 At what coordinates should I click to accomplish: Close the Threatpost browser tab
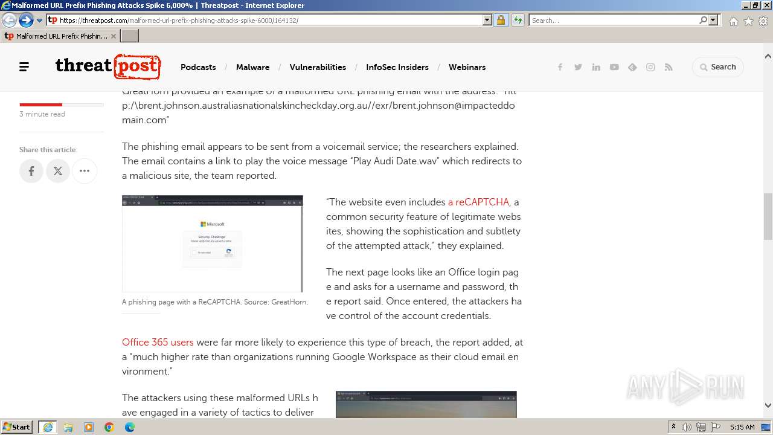(x=114, y=36)
